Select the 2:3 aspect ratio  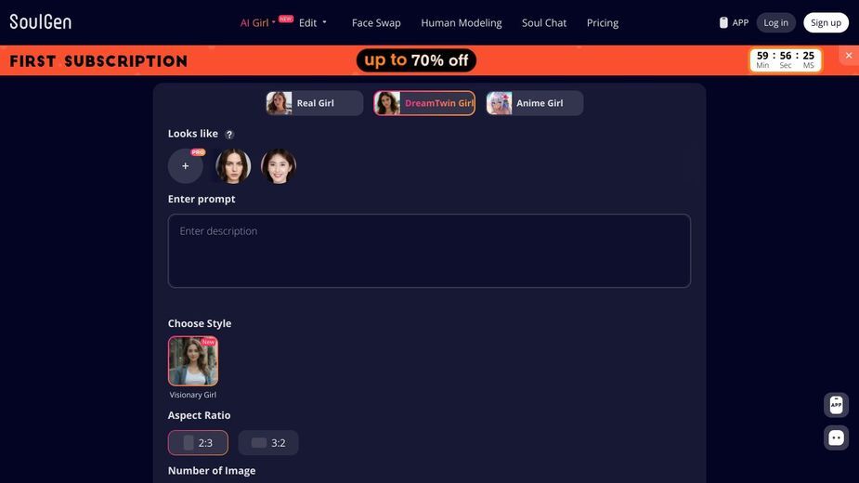point(198,443)
